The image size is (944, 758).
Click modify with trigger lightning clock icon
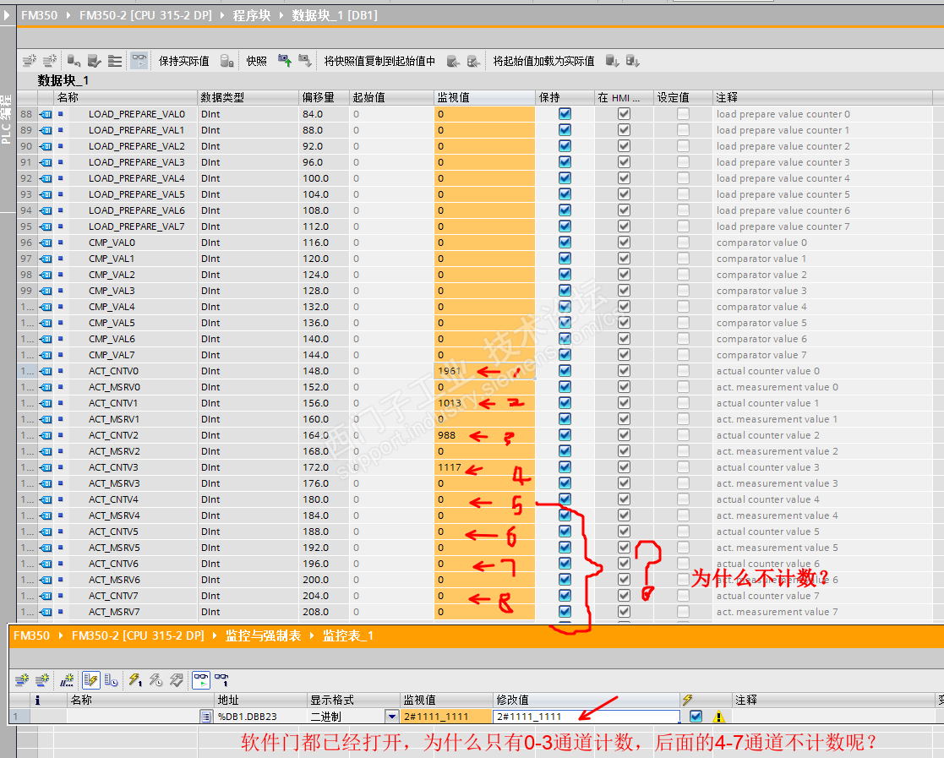click(x=156, y=680)
